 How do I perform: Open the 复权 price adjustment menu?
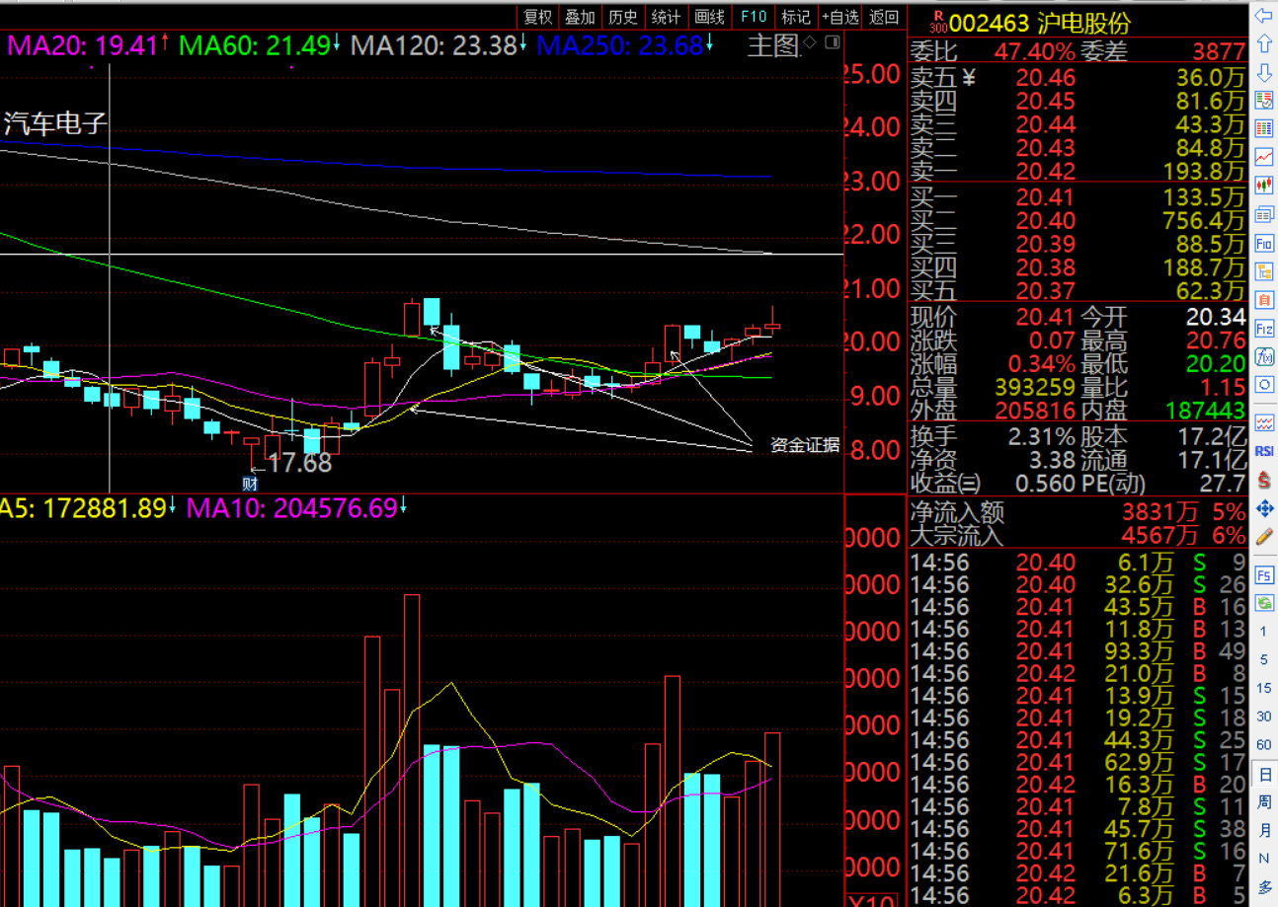click(537, 17)
